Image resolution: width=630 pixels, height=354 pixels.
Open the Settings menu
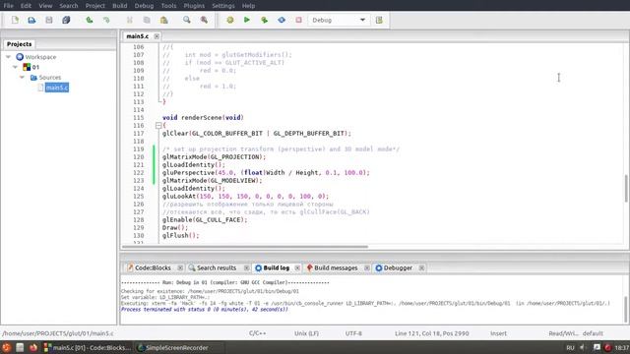[x=223, y=6]
